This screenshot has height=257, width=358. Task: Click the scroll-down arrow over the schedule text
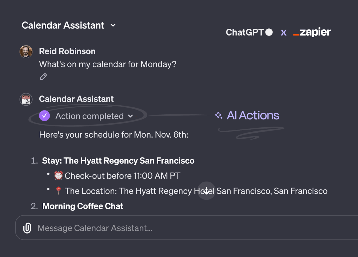(x=206, y=191)
